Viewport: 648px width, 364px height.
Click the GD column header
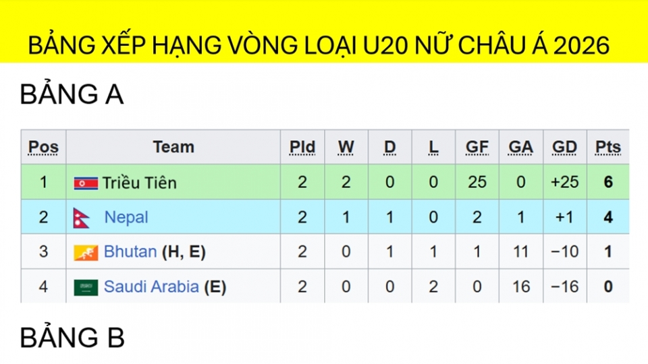coord(564,147)
